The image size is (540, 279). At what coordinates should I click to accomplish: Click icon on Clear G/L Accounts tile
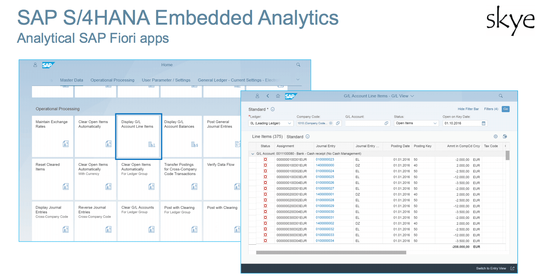pyautogui.click(x=151, y=229)
